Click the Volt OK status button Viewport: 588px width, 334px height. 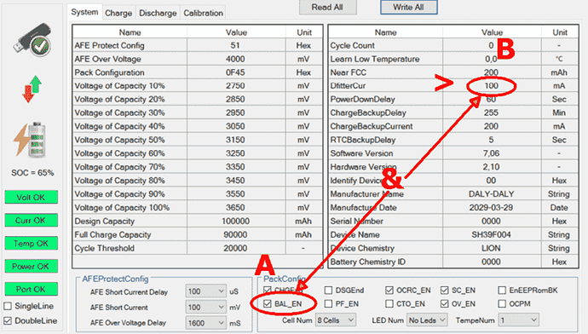(x=32, y=197)
